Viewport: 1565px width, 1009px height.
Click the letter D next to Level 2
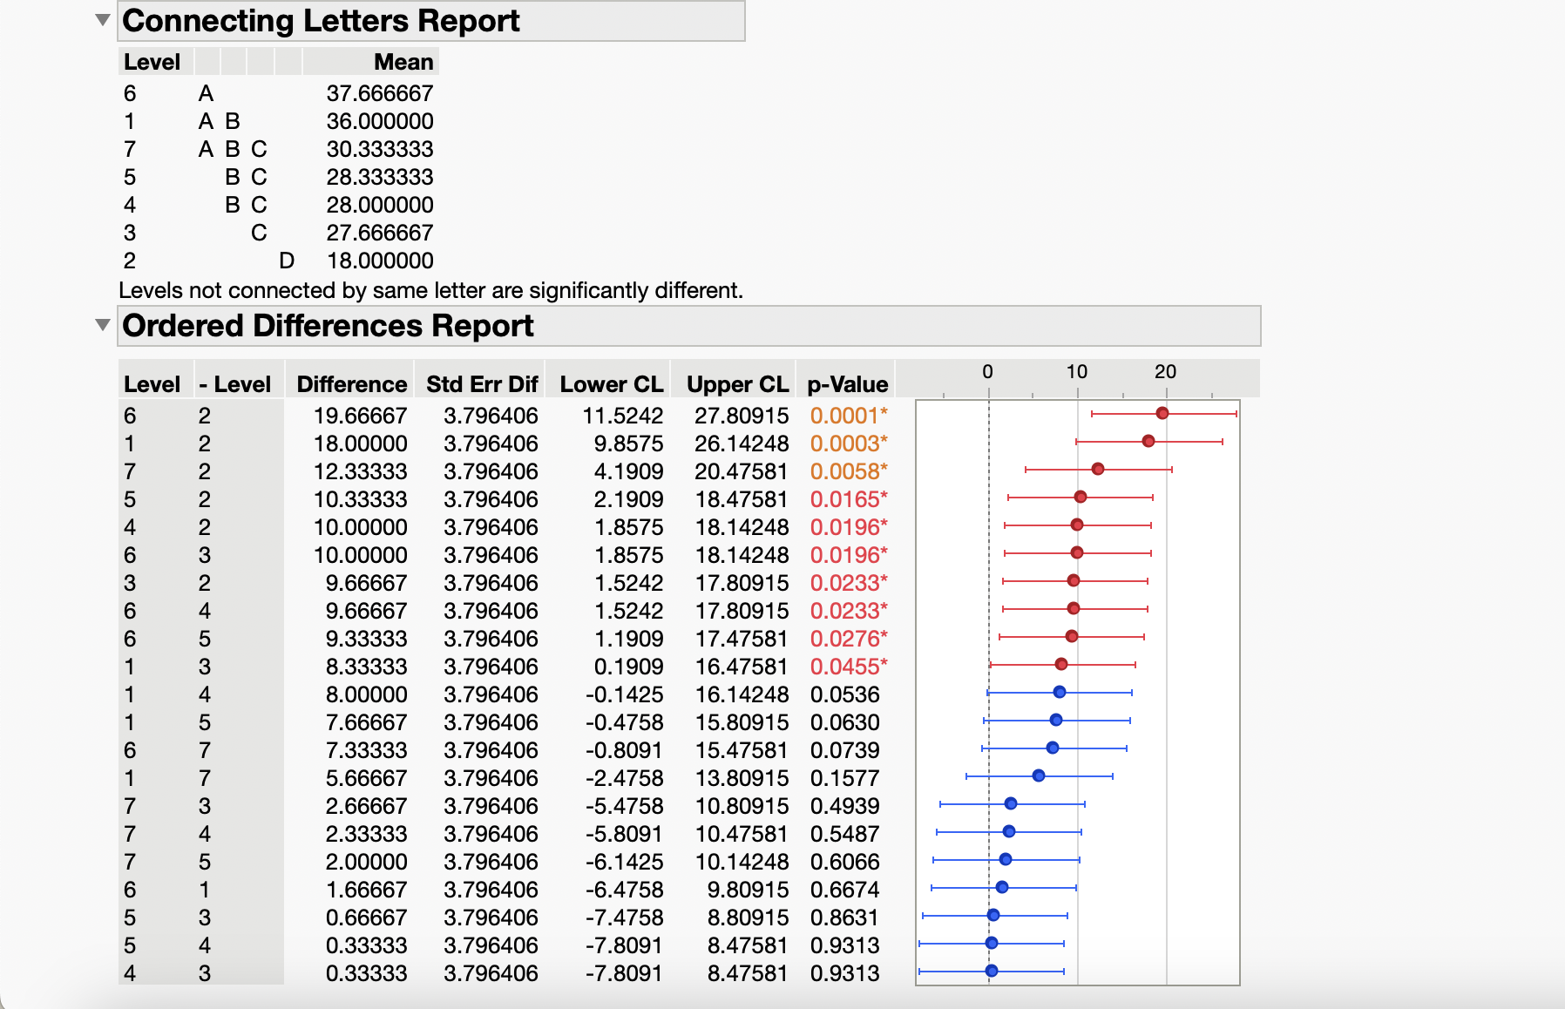(x=288, y=260)
